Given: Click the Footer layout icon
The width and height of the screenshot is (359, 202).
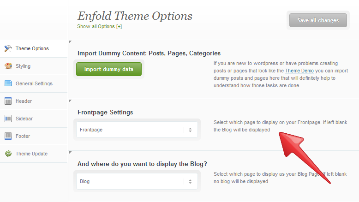Looking at the screenshot, I should (x=8, y=136).
